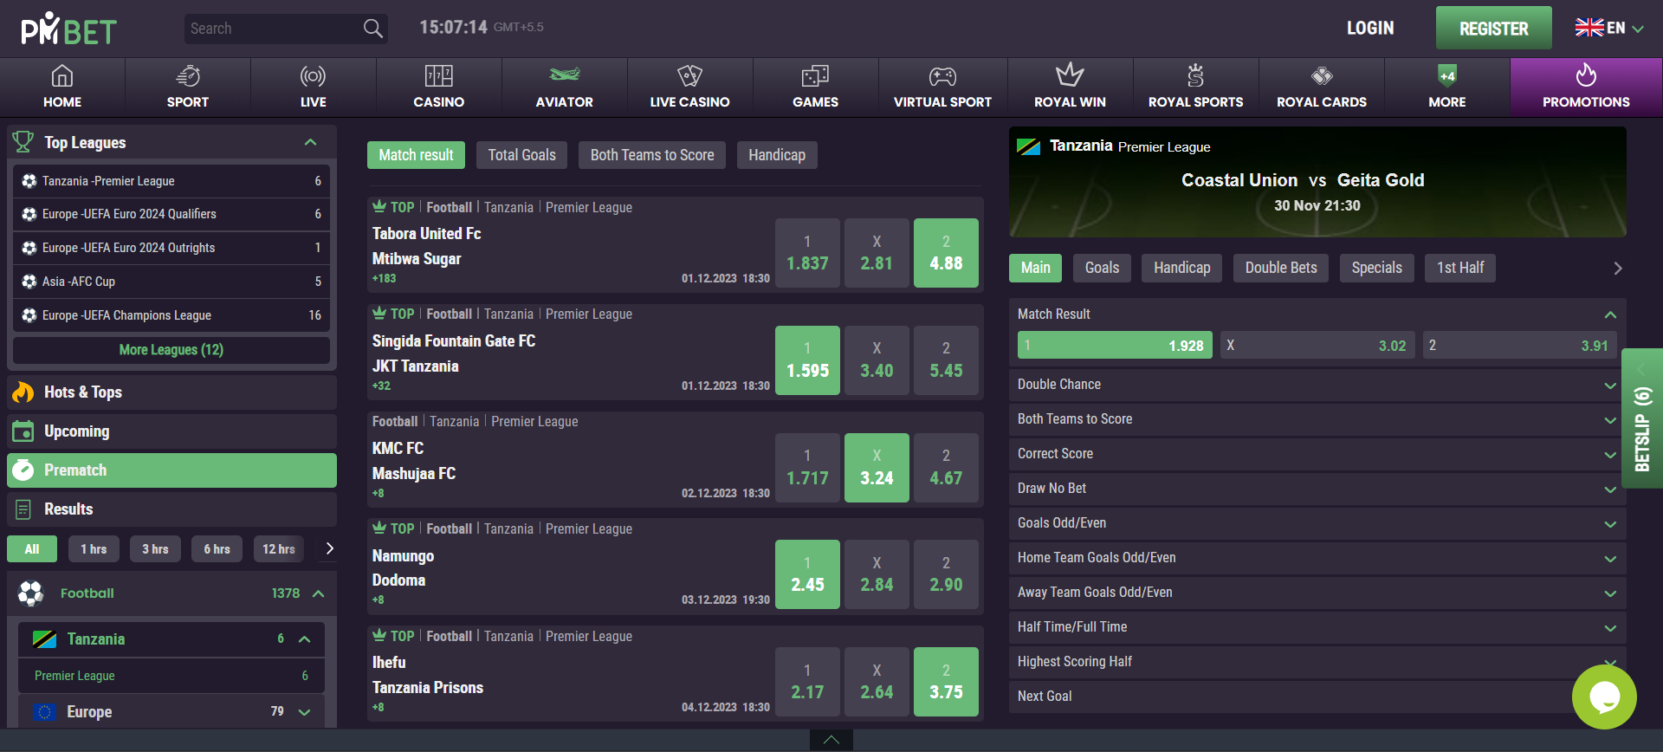Click the PMBET logo
Viewport: 1663px width, 752px height.
68,29
